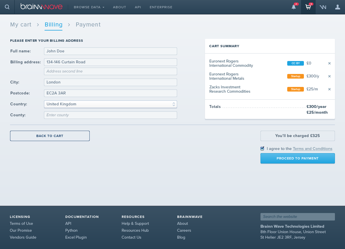
Task: Click the £300/y price text
Action: point(313,76)
